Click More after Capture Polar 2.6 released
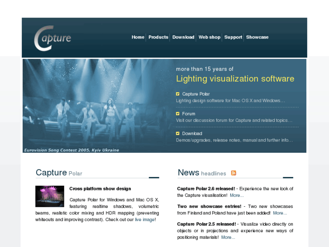329x247 pixels. point(237,195)
